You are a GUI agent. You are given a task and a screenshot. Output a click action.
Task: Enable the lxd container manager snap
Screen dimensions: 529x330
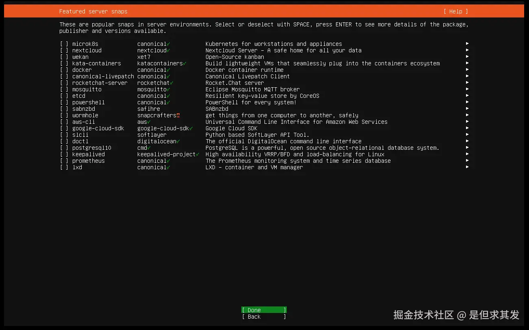(64, 167)
